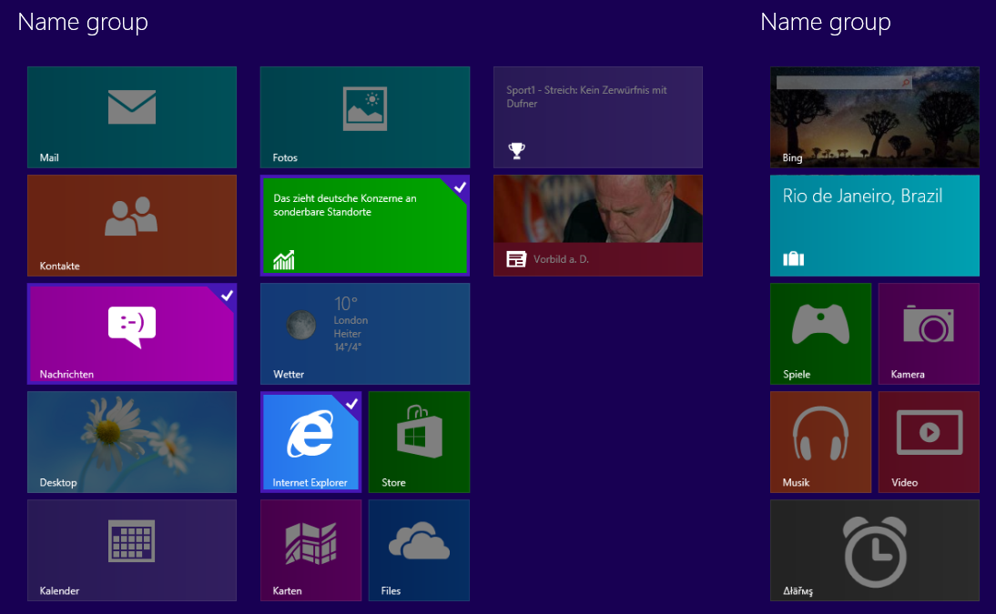This screenshot has height=614, width=996.
Task: Launch the Fotos app
Action: [364, 117]
